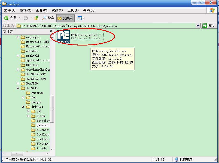Close the 文件夹 folders pane
Viewport: 219px width, 163px height.
(x=51, y=31)
